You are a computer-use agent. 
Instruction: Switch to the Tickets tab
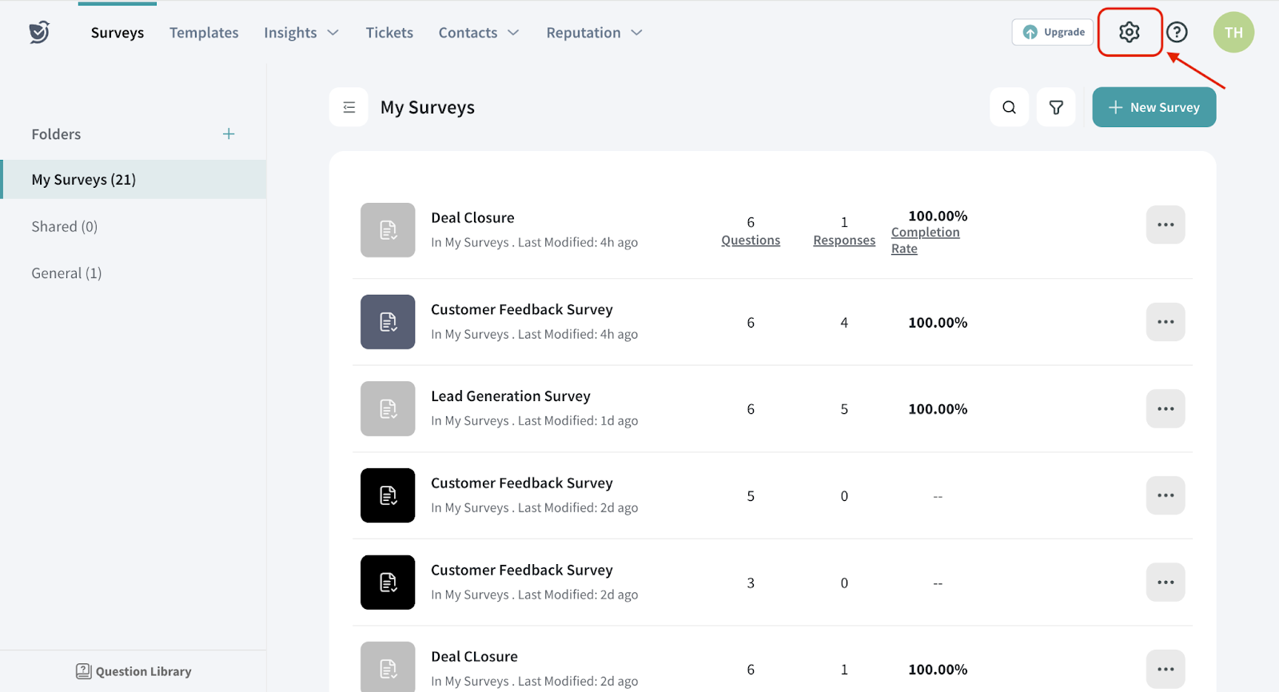point(389,33)
